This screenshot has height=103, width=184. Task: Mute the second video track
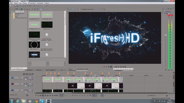tap(30, 84)
